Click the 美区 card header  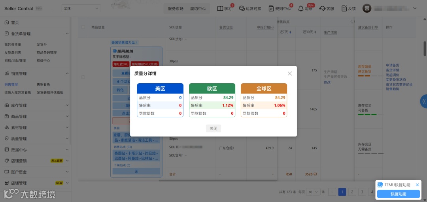point(160,89)
